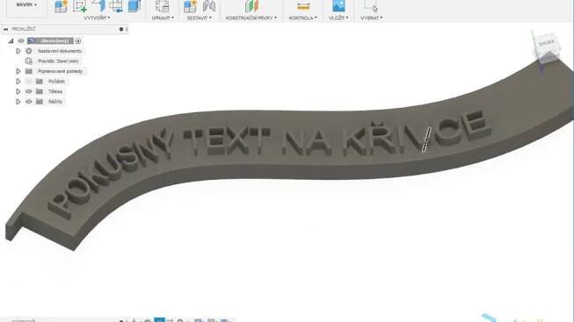The width and height of the screenshot is (574, 322).
Task: Click the folder icon of Počátek
Action: (x=40, y=81)
